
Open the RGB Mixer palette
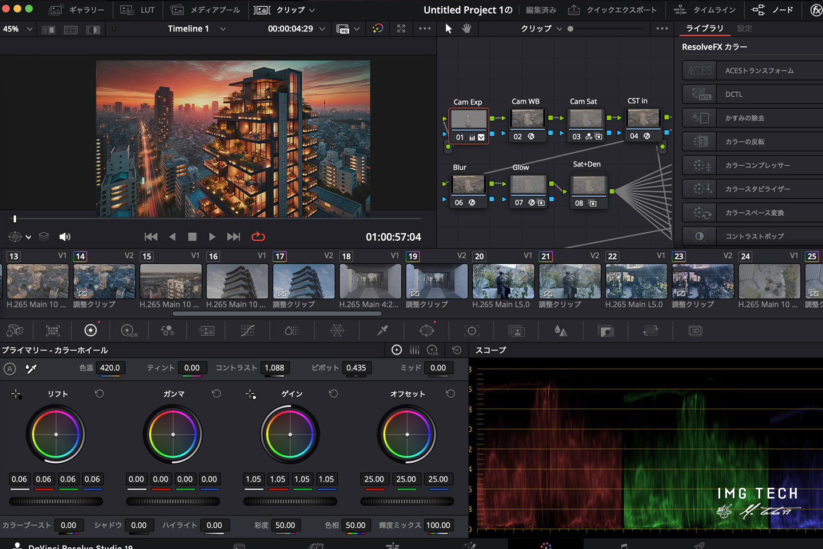click(x=167, y=331)
